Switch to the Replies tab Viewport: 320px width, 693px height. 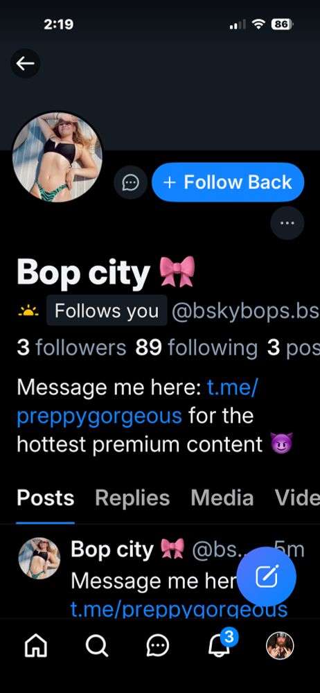132,498
